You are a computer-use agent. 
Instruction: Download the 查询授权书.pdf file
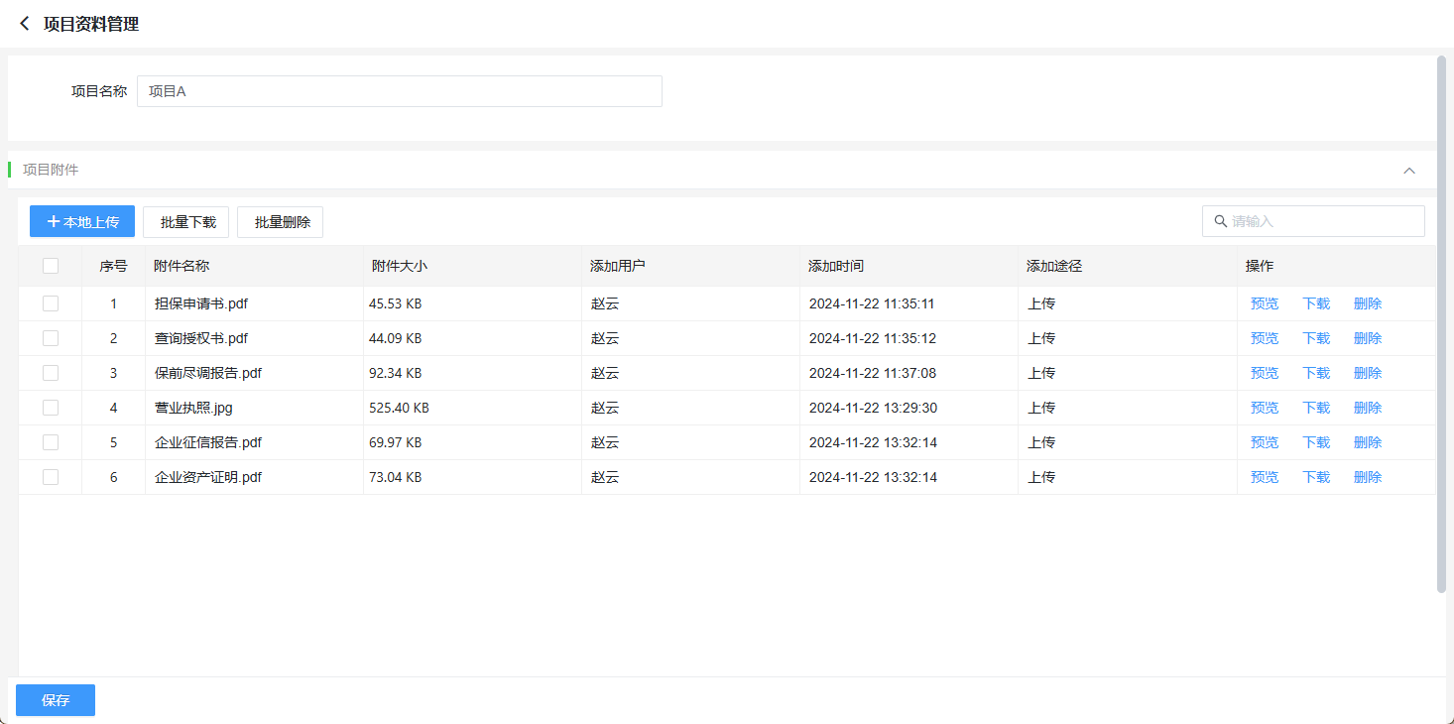tap(1315, 338)
